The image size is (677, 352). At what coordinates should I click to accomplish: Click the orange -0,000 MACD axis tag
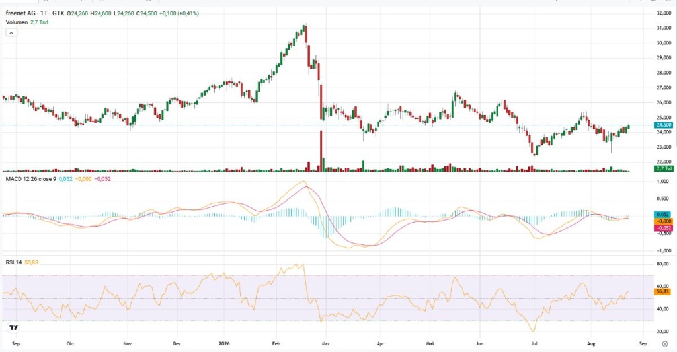tap(663, 221)
